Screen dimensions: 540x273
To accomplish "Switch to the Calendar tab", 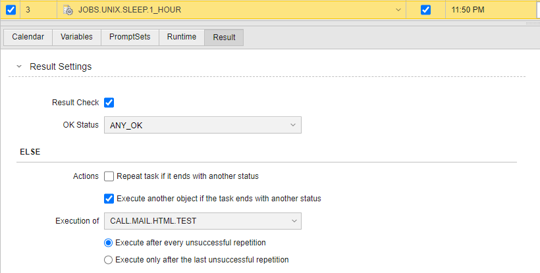I will coord(28,37).
